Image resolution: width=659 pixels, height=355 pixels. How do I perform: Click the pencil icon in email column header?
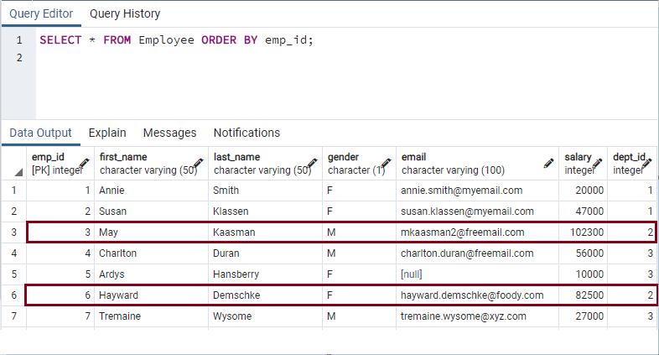(x=548, y=163)
